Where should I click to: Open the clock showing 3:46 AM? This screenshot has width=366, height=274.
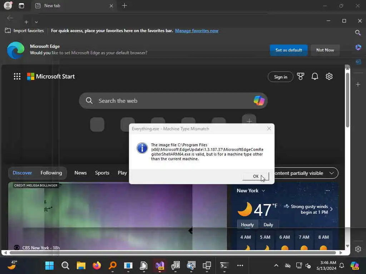coord(326,265)
